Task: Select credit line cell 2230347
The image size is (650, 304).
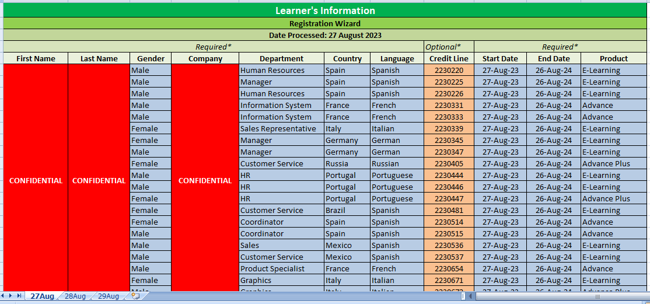Action: tap(449, 152)
